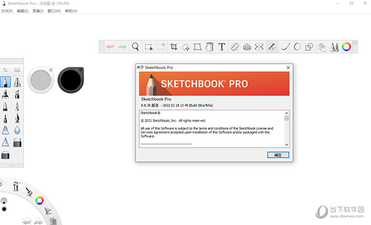Open the 文件(F) menu

tap(7, 11)
